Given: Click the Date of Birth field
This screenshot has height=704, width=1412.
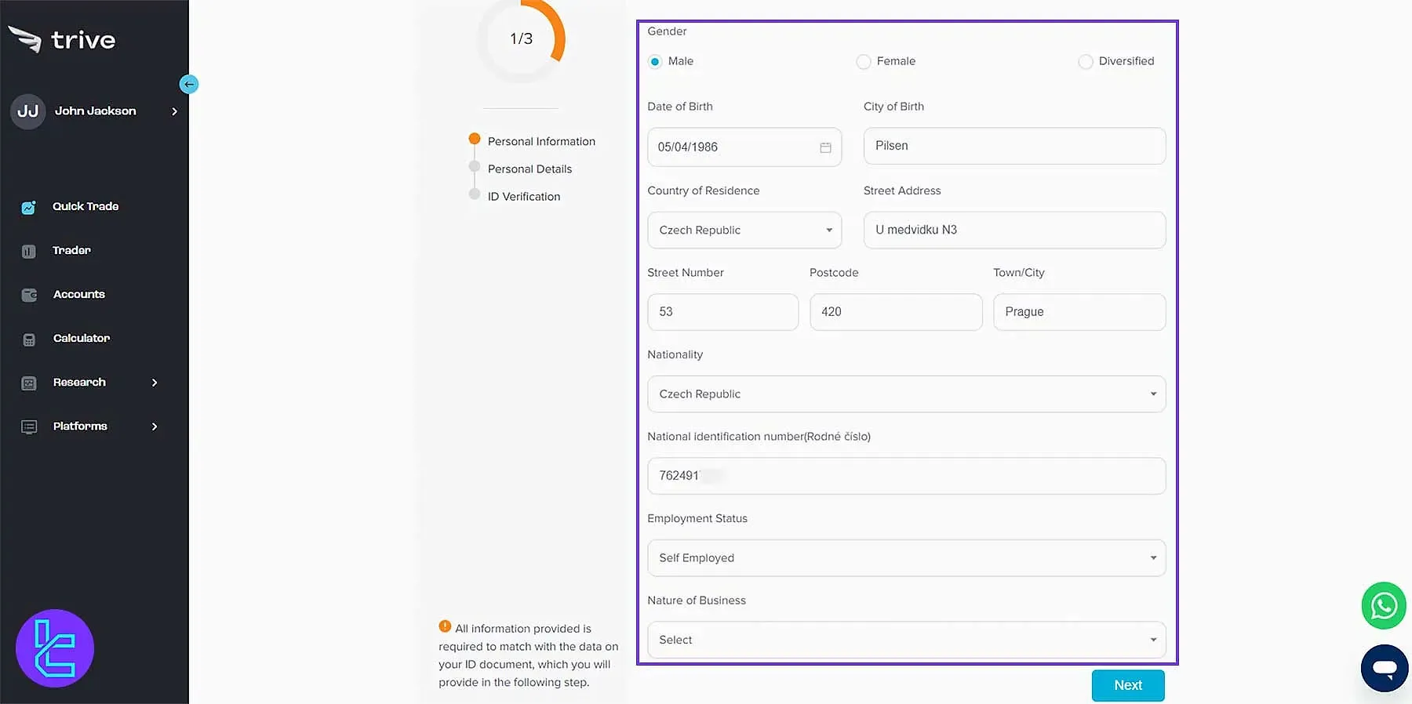Looking at the screenshot, I should tap(744, 147).
